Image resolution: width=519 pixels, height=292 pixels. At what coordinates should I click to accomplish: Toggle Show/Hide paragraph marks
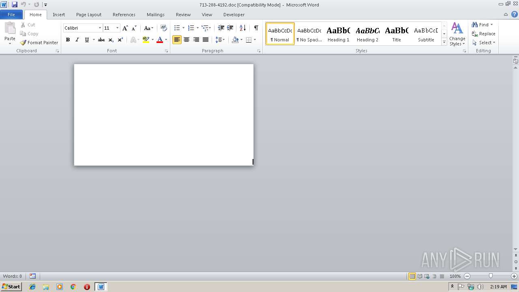coord(256,28)
